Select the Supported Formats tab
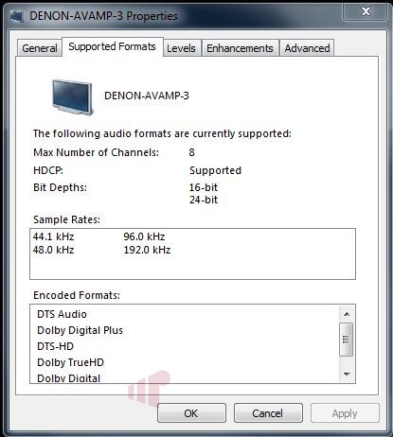The image size is (393, 437). [x=112, y=46]
